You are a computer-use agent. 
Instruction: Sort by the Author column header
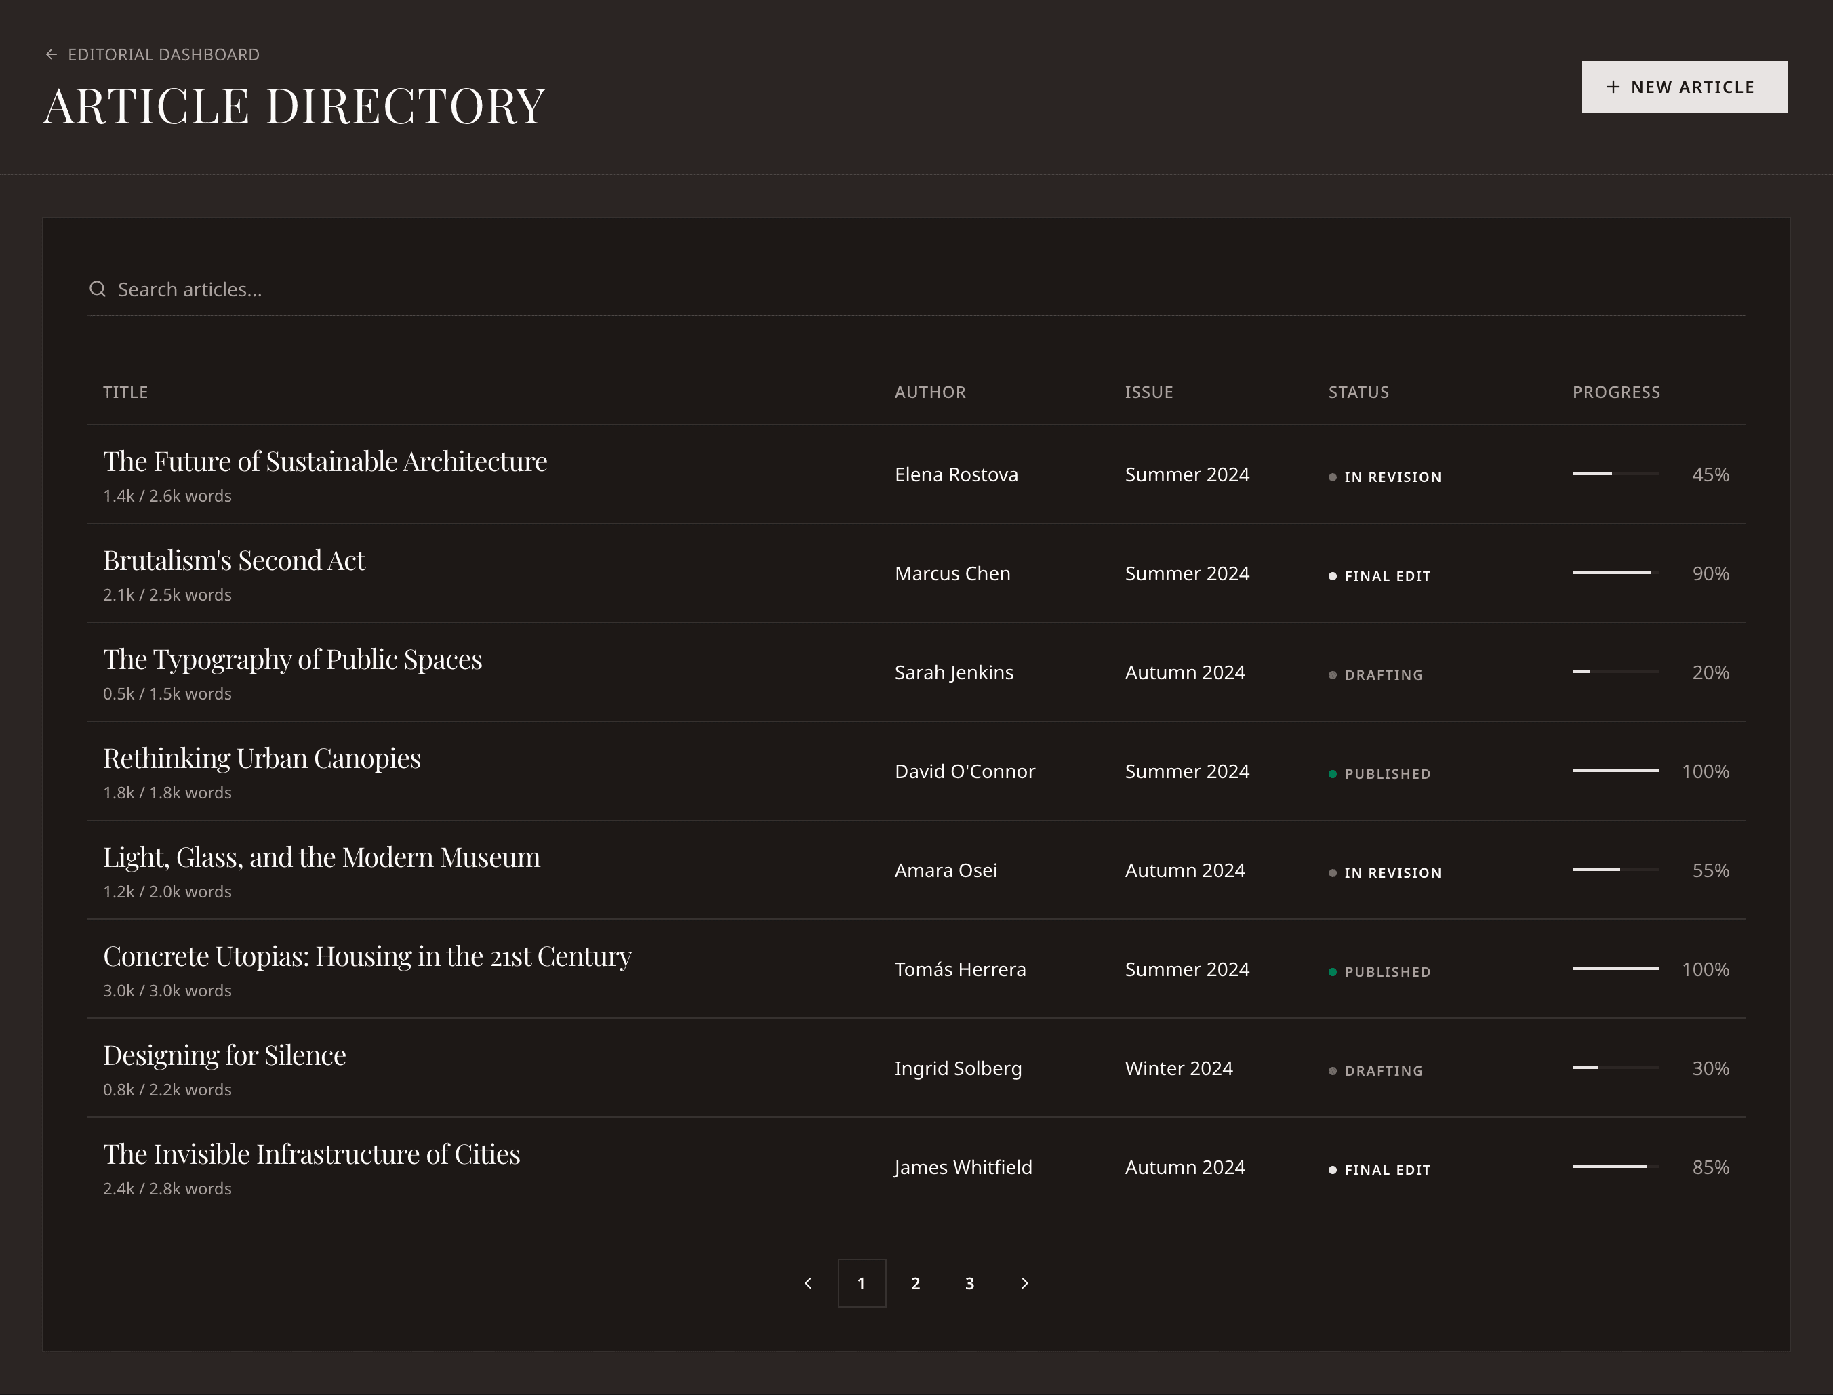tap(930, 392)
